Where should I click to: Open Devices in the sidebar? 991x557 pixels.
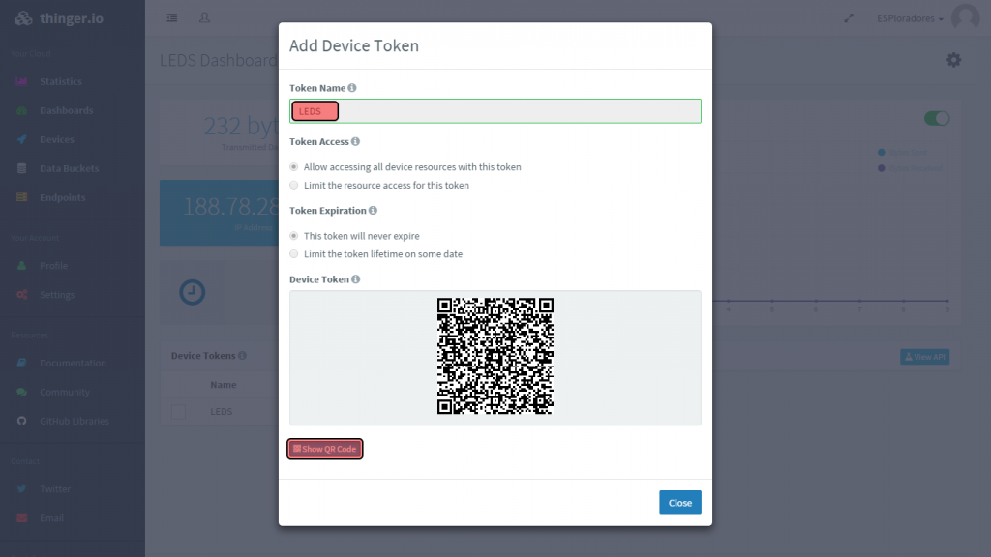point(57,139)
